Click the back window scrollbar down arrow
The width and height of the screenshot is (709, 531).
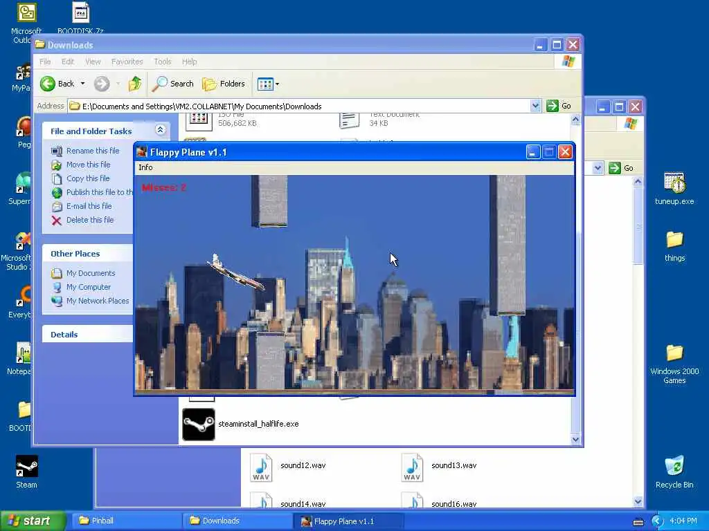pyautogui.click(x=638, y=501)
